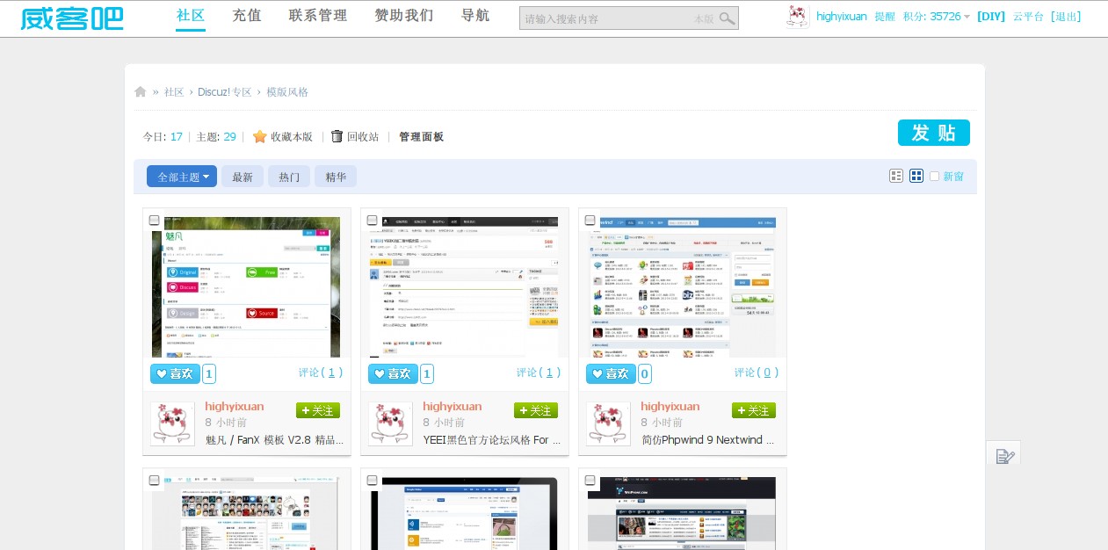This screenshot has width=1108, height=550.
Task: Click the 威客吧 site logo
Action: tap(72, 18)
